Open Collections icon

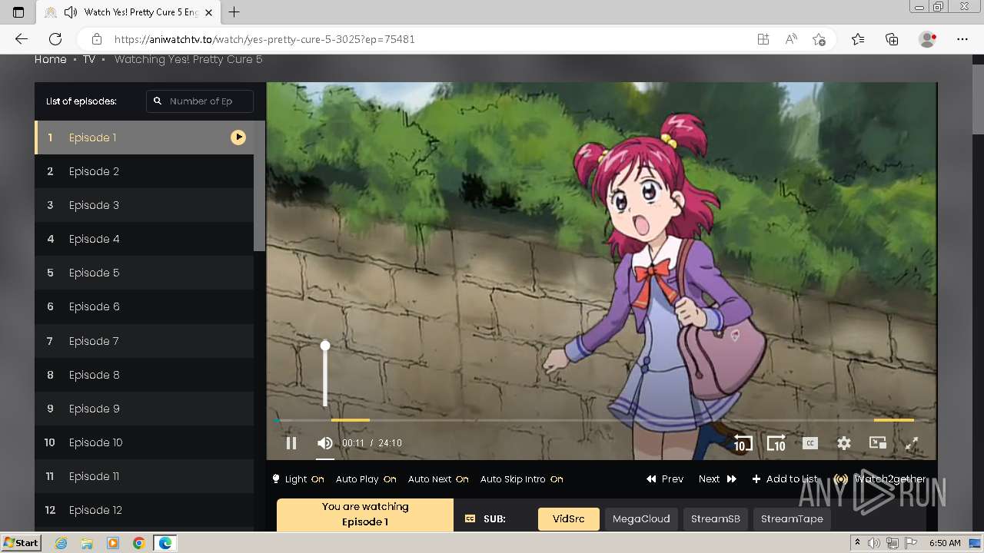pos(892,39)
